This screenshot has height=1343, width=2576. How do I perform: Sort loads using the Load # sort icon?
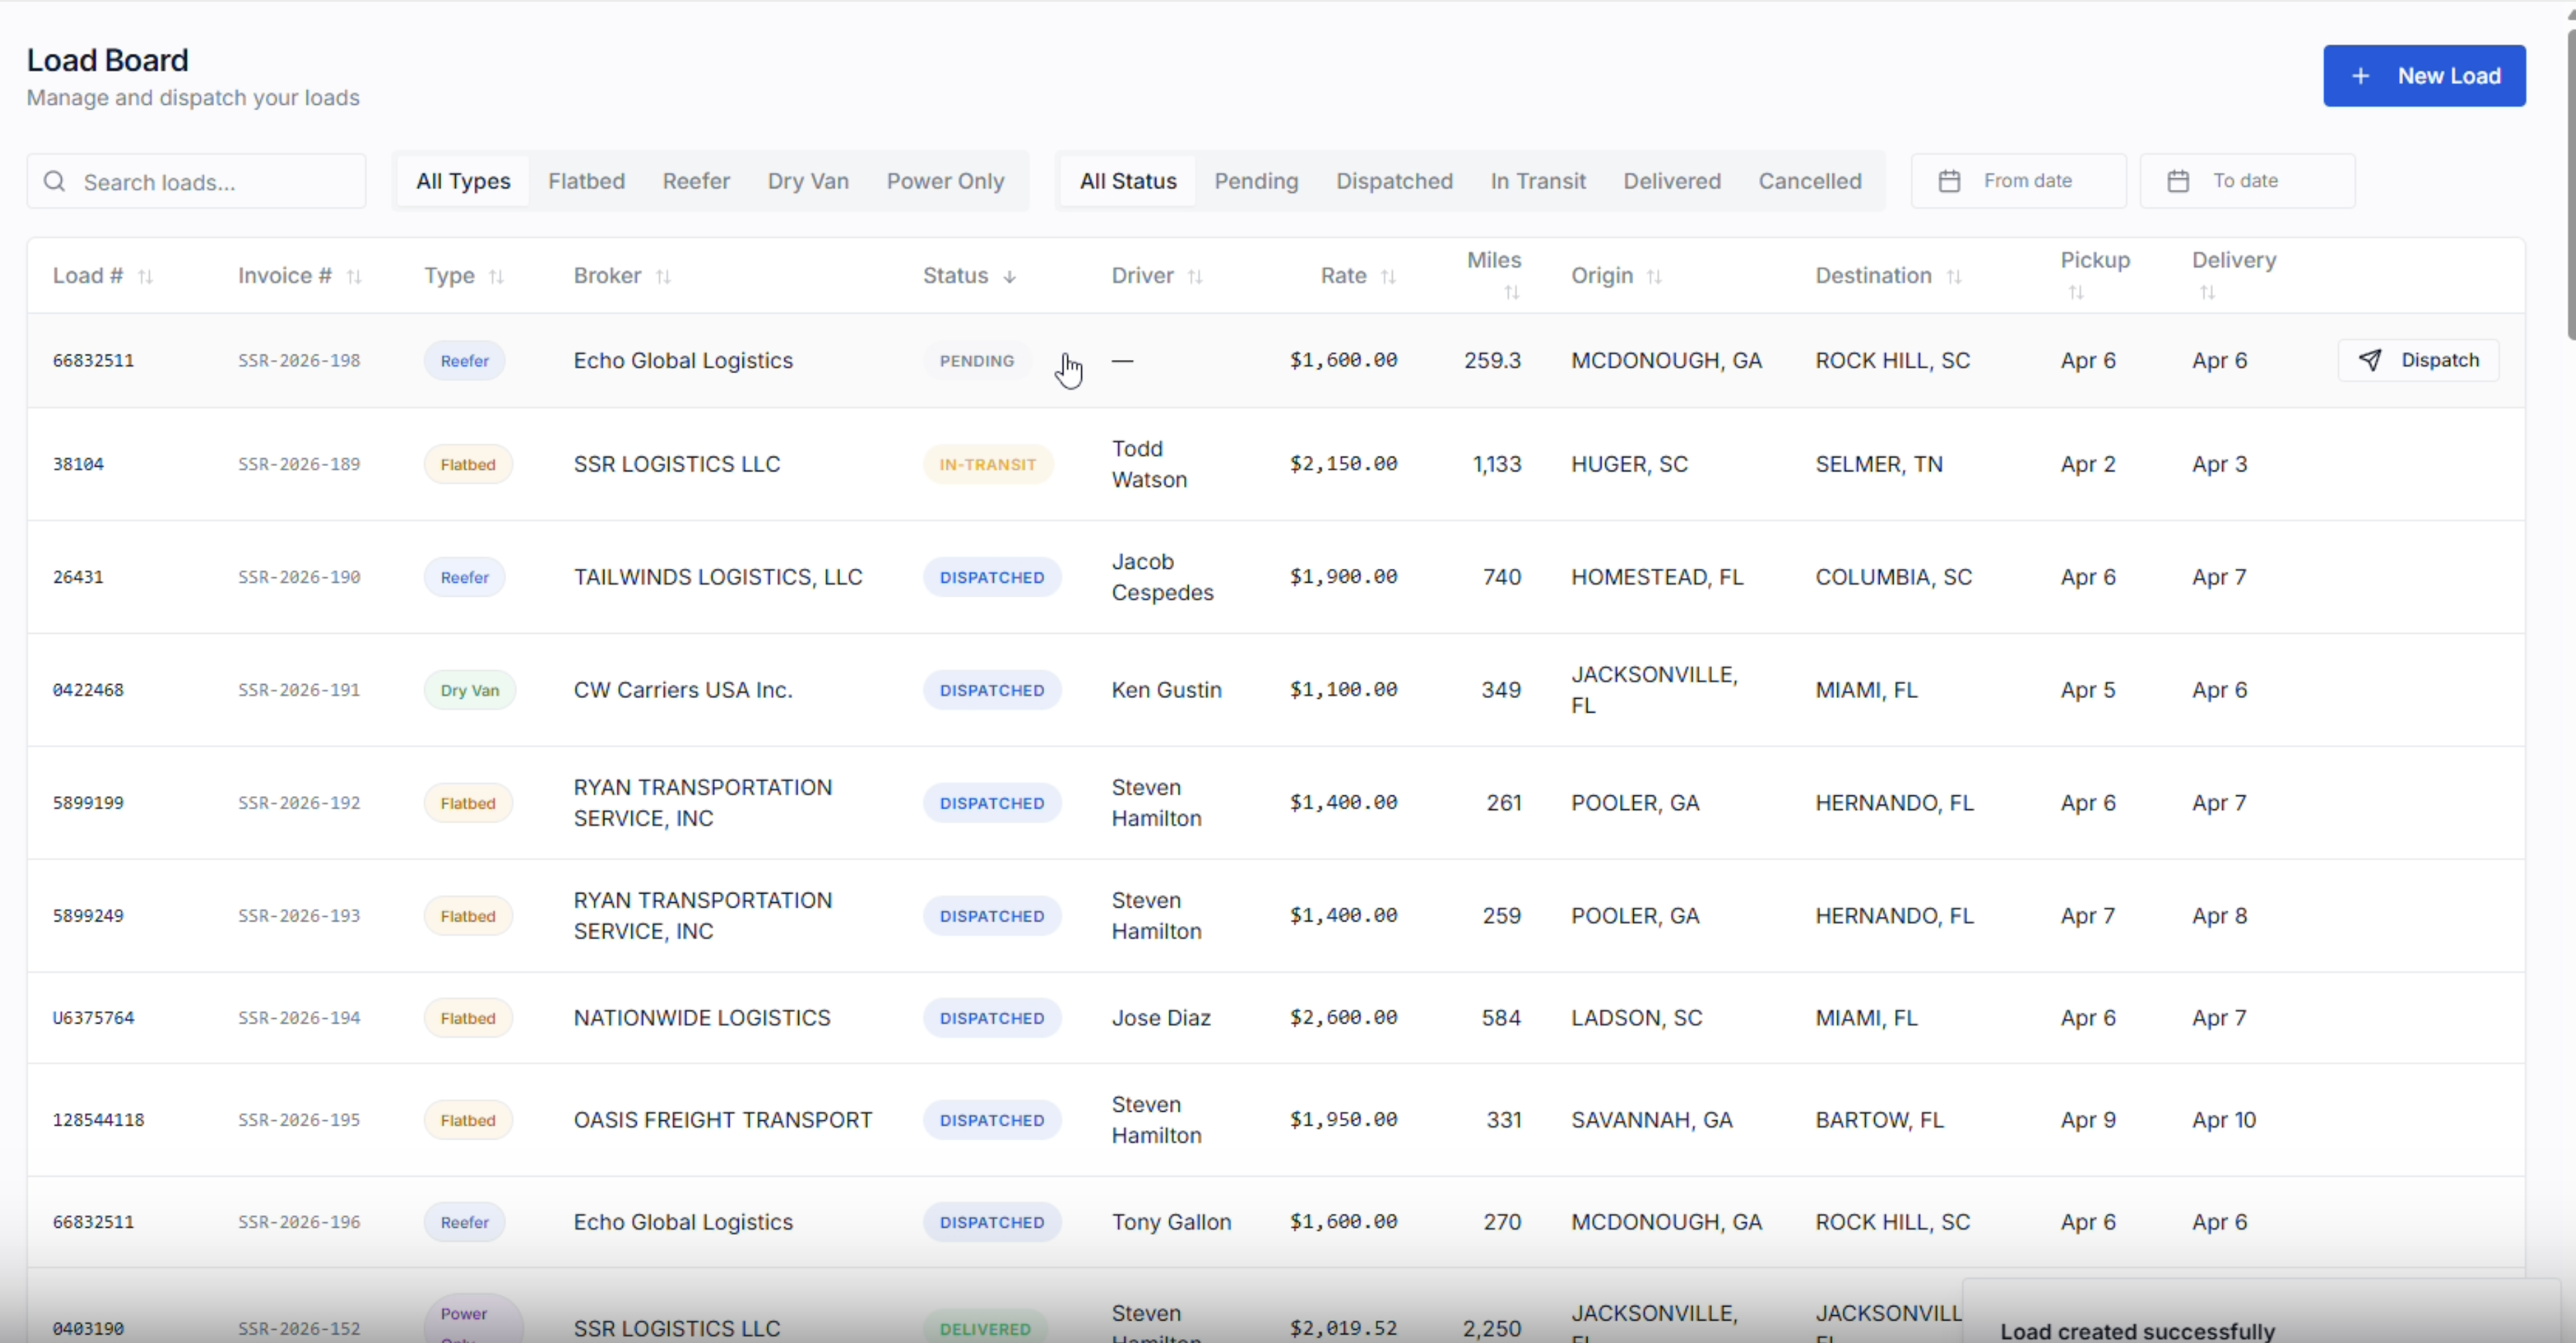tap(146, 276)
